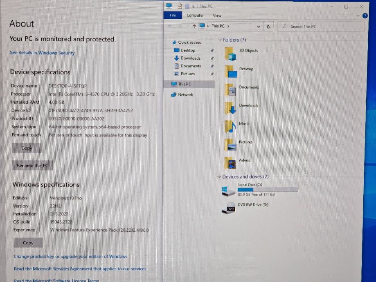
Task: Open the 3D Objects folder icon
Action: [x=230, y=54]
